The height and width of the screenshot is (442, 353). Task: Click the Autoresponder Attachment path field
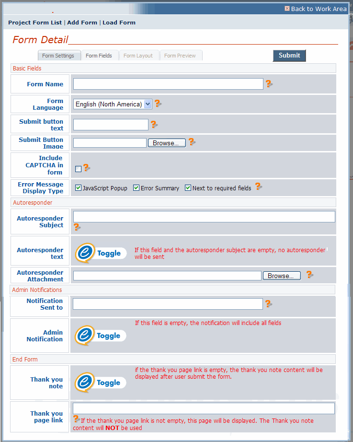pyautogui.click(x=167, y=276)
